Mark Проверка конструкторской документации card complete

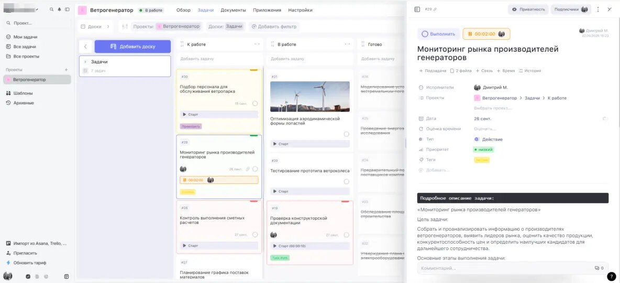pos(346,235)
